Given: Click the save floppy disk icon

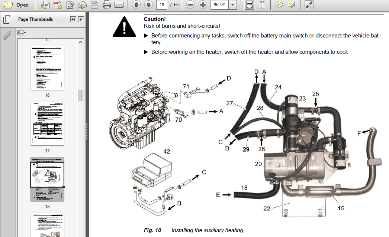Looking at the screenshot, I should point(94,5).
